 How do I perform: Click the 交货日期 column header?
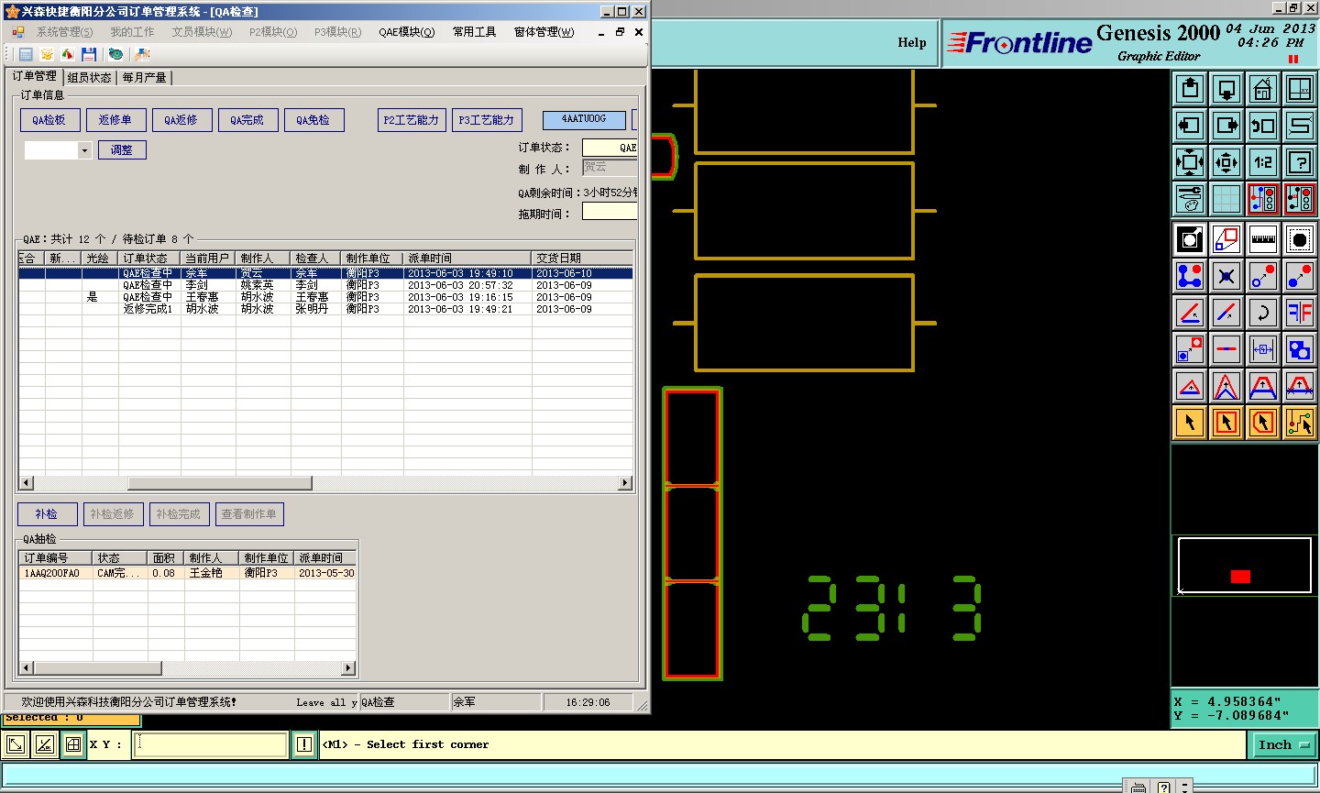(x=581, y=259)
